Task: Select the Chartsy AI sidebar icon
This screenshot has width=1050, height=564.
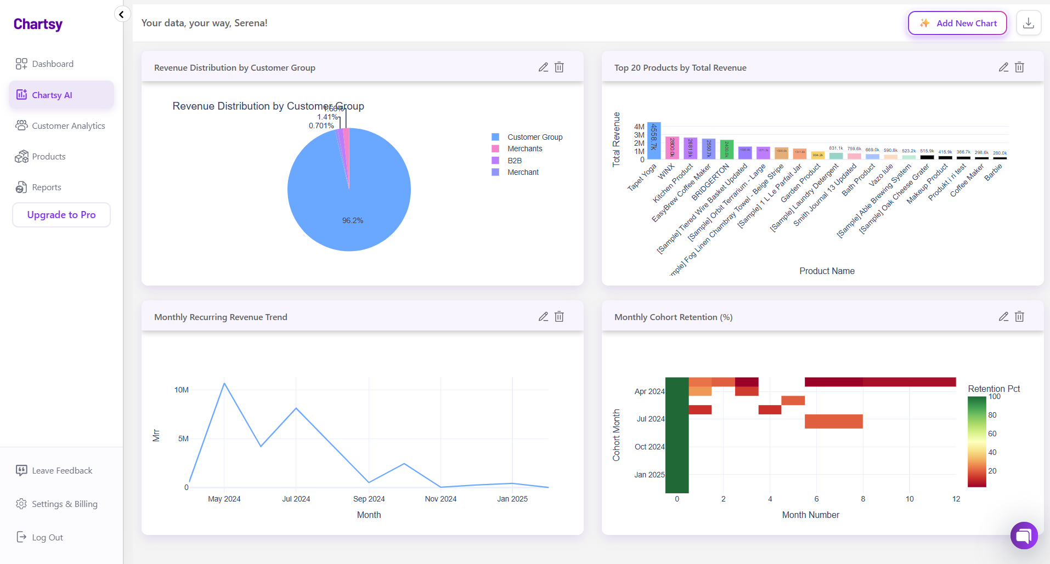Action: [x=21, y=94]
